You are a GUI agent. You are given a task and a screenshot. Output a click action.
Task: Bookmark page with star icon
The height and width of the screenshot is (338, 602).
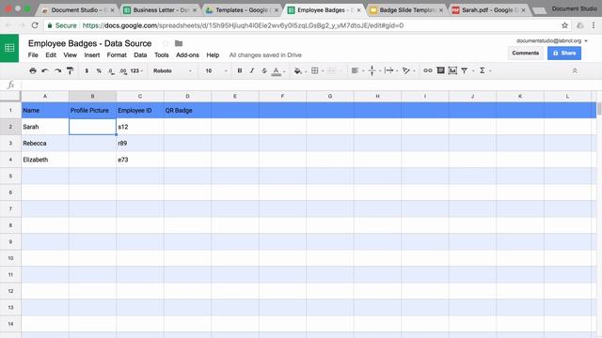[564, 25]
